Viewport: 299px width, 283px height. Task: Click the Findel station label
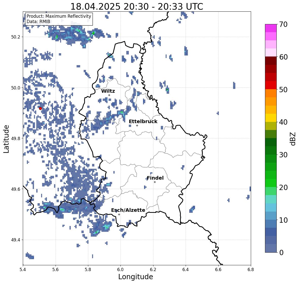pos(155,178)
